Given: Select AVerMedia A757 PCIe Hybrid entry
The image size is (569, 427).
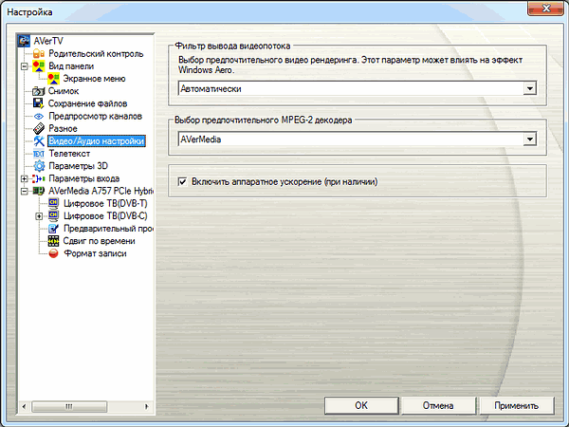Looking at the screenshot, I should coord(101,191).
